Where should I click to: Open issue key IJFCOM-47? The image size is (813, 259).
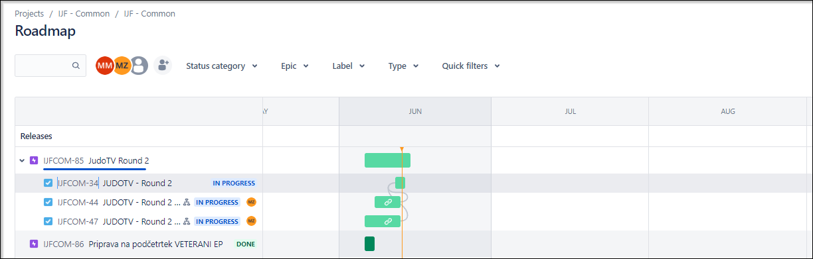point(78,221)
